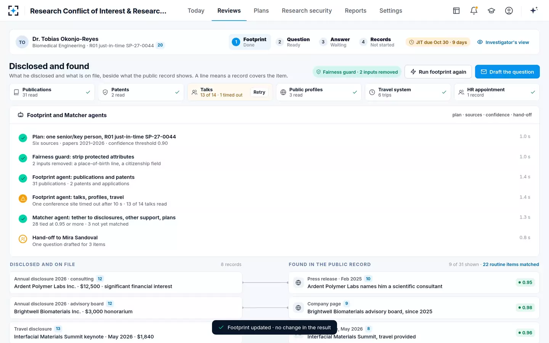Click the JIT due Oct 30 chip
549x343 pixels.
click(x=438, y=42)
